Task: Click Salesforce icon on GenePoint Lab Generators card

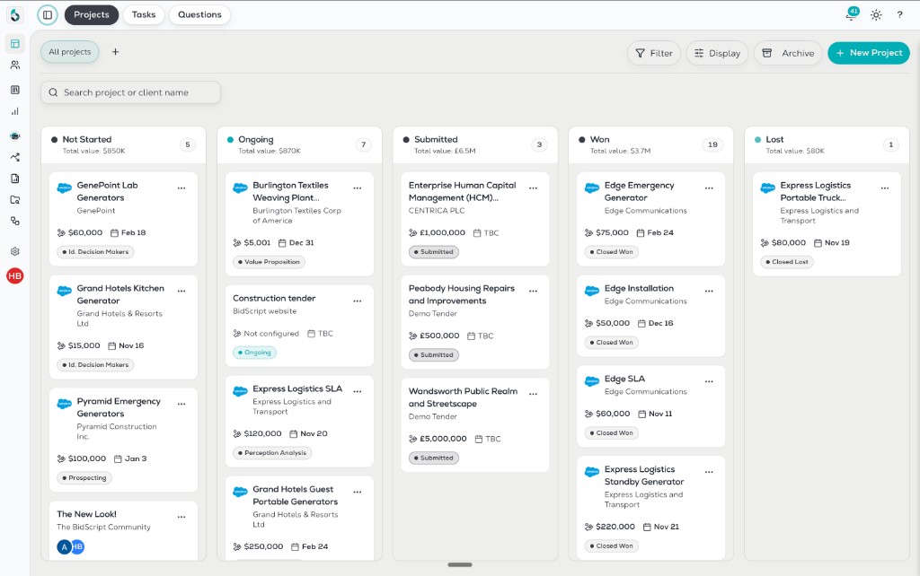Action: point(64,188)
